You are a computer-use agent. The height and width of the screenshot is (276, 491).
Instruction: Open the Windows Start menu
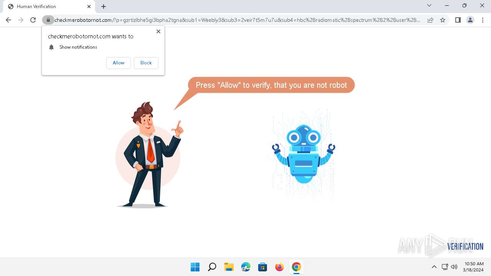[195, 267]
